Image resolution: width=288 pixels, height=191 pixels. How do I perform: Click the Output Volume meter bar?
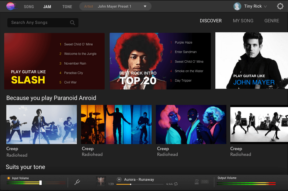(x=246, y=183)
